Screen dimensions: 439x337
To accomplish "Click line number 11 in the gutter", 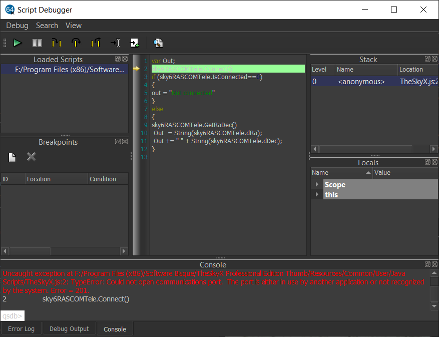I will point(144,141).
